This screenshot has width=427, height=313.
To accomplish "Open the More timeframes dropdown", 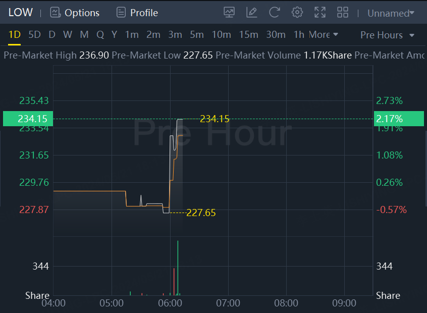I will 324,35.
